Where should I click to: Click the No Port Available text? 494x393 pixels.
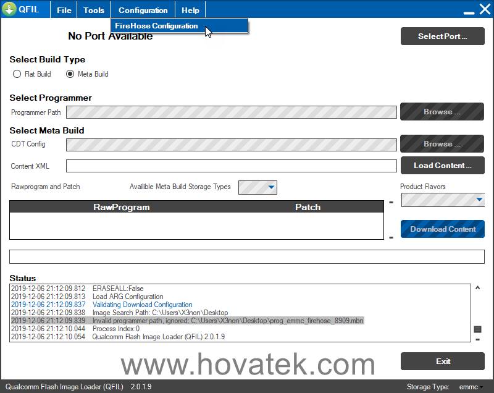(110, 36)
